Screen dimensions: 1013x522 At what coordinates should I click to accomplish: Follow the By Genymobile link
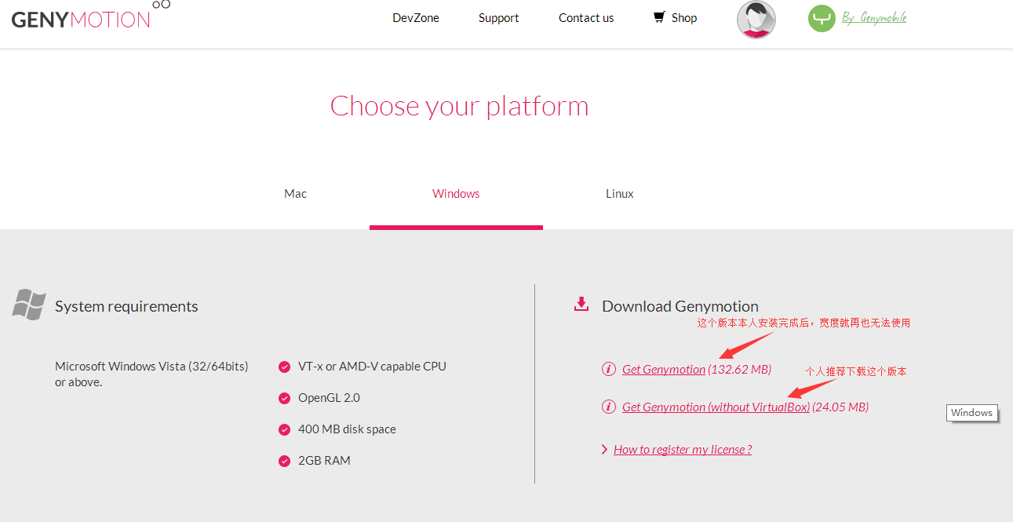click(874, 17)
